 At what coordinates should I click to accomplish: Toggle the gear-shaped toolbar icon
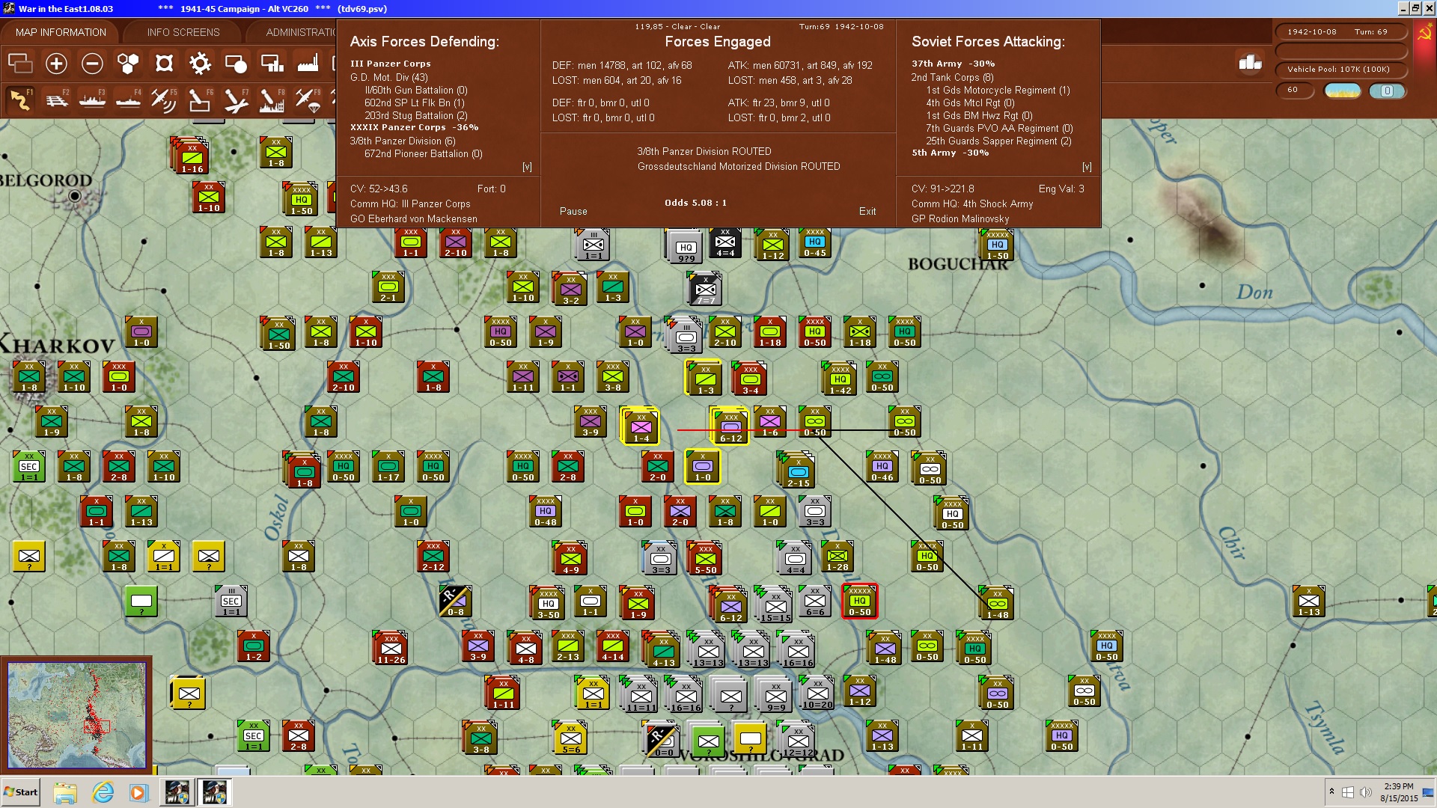pos(200,64)
